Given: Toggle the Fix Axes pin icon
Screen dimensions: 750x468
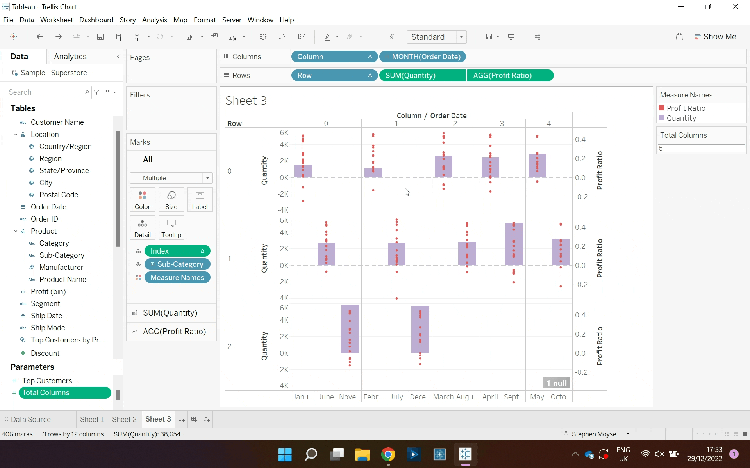Looking at the screenshot, I should point(392,37).
